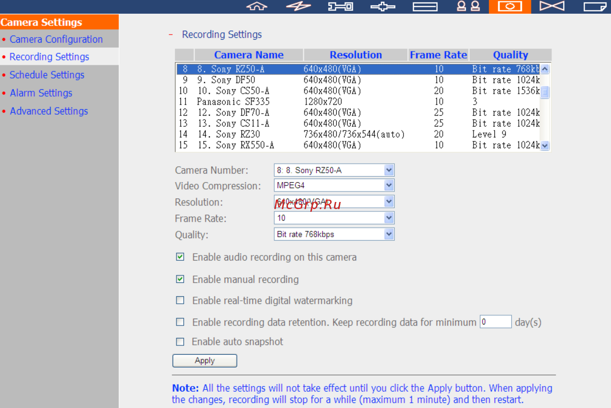Select row 10. Sony CS50-A
Viewport: 611px width, 408px height.
[358, 91]
